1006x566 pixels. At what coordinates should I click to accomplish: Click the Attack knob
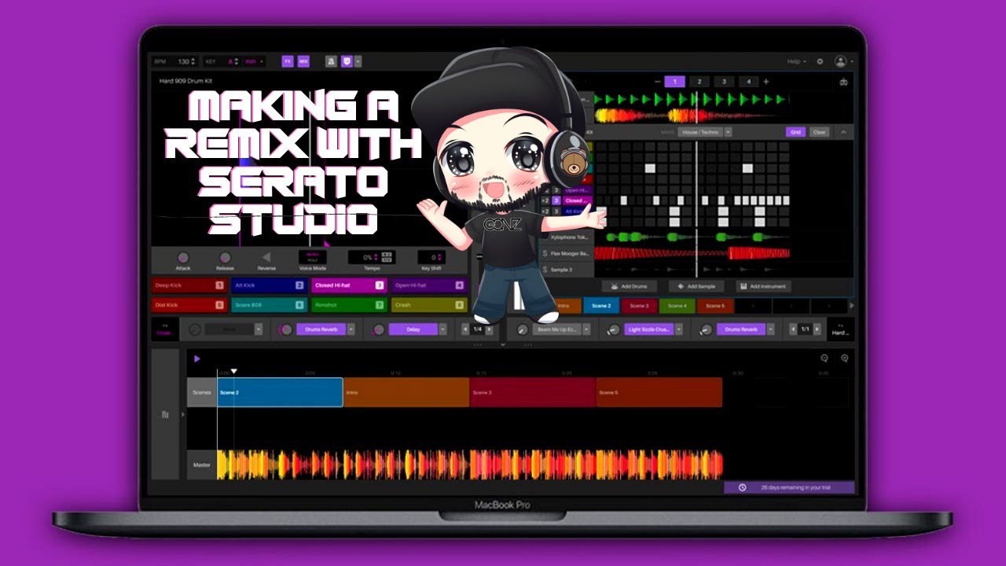(183, 257)
